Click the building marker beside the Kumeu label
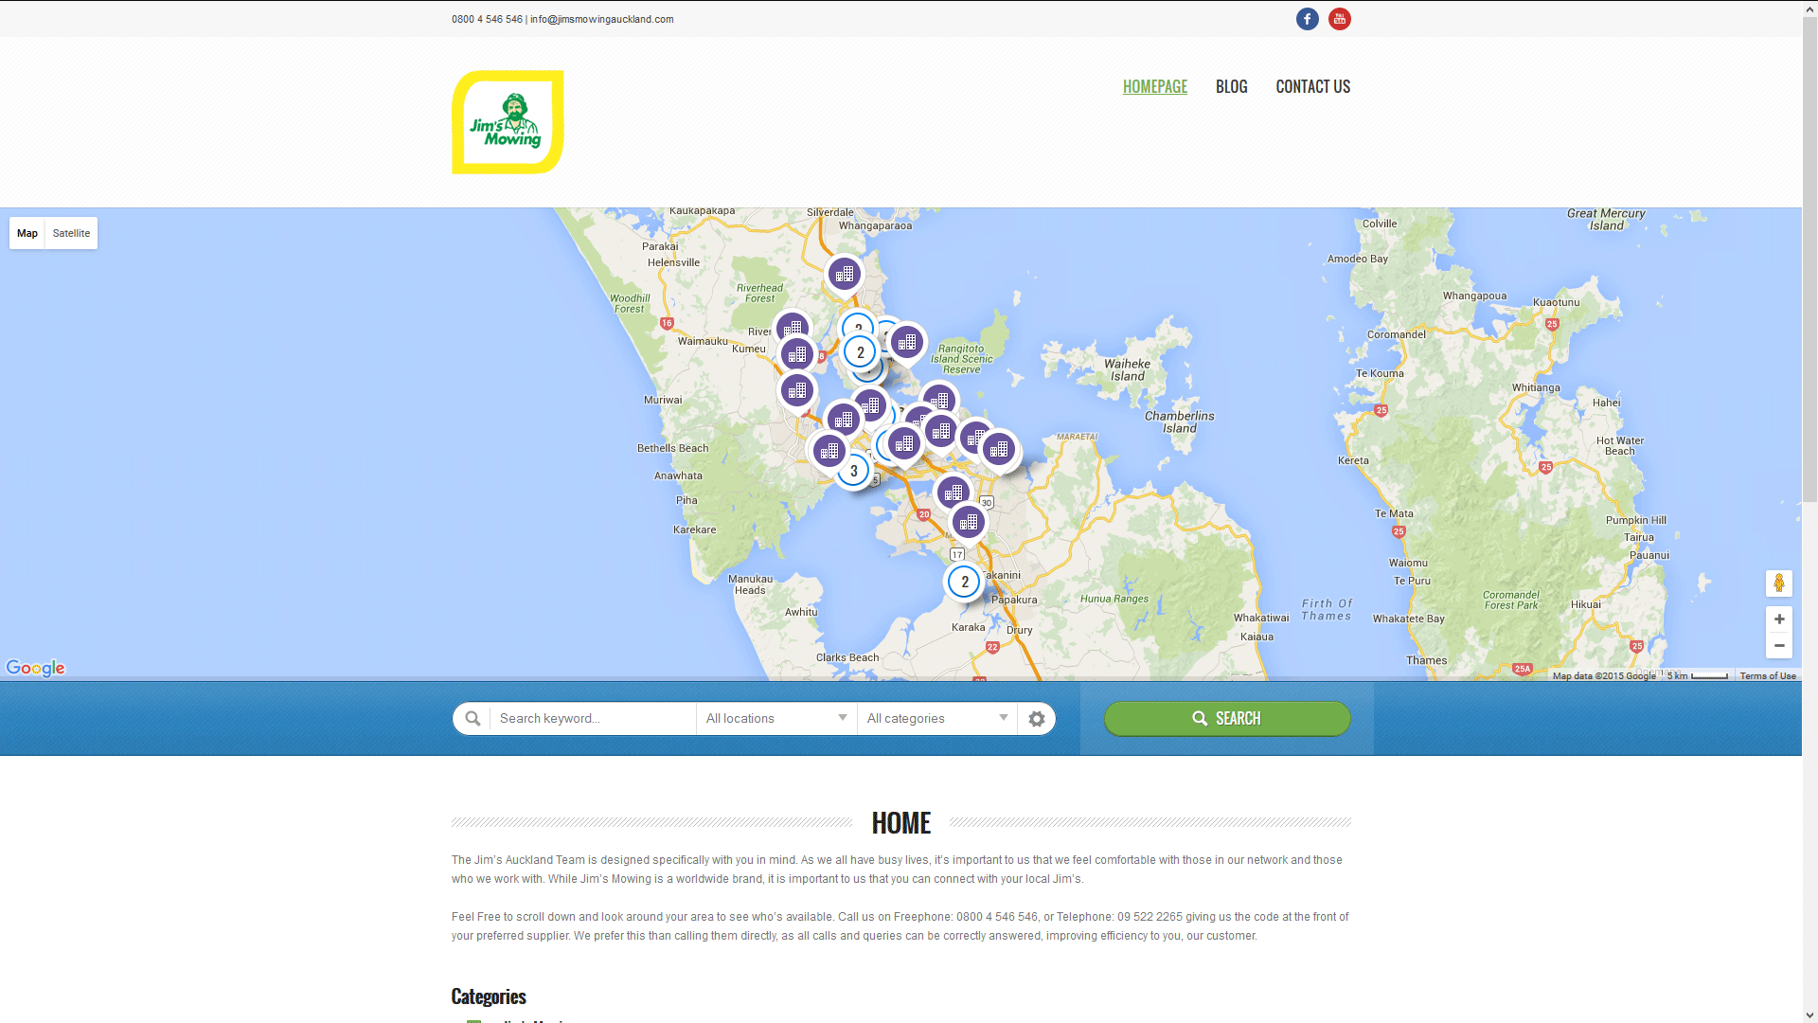This screenshot has height=1023, width=1818. 797,354
